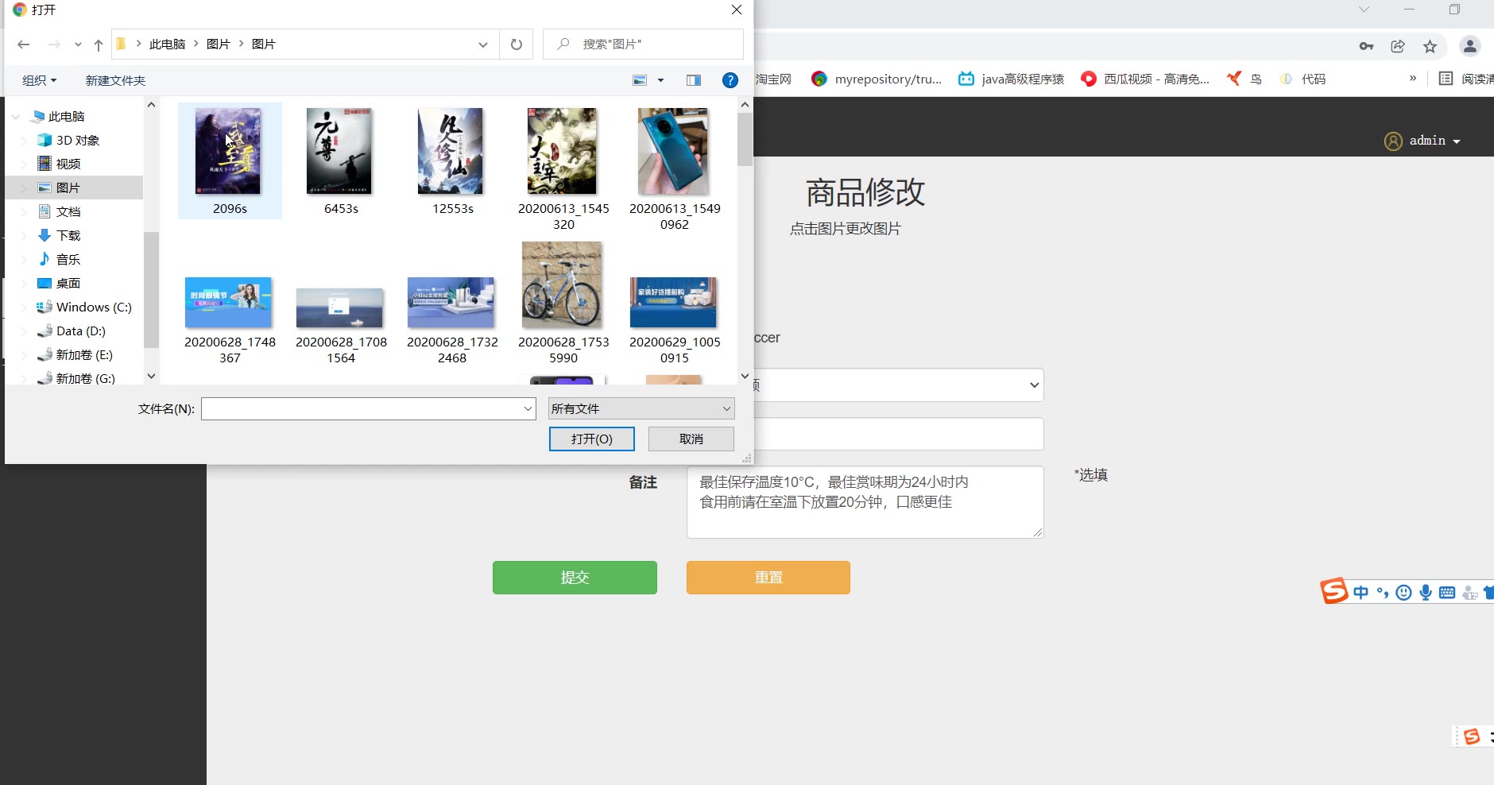Image resolution: width=1494 pixels, height=785 pixels.
Task: Click the 备注 text area
Action: (865, 502)
